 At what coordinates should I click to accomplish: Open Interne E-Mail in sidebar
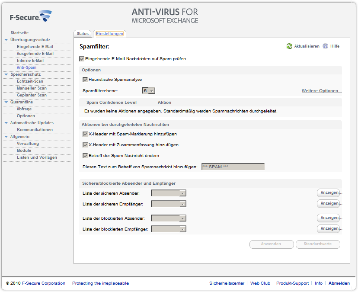pos(30,61)
